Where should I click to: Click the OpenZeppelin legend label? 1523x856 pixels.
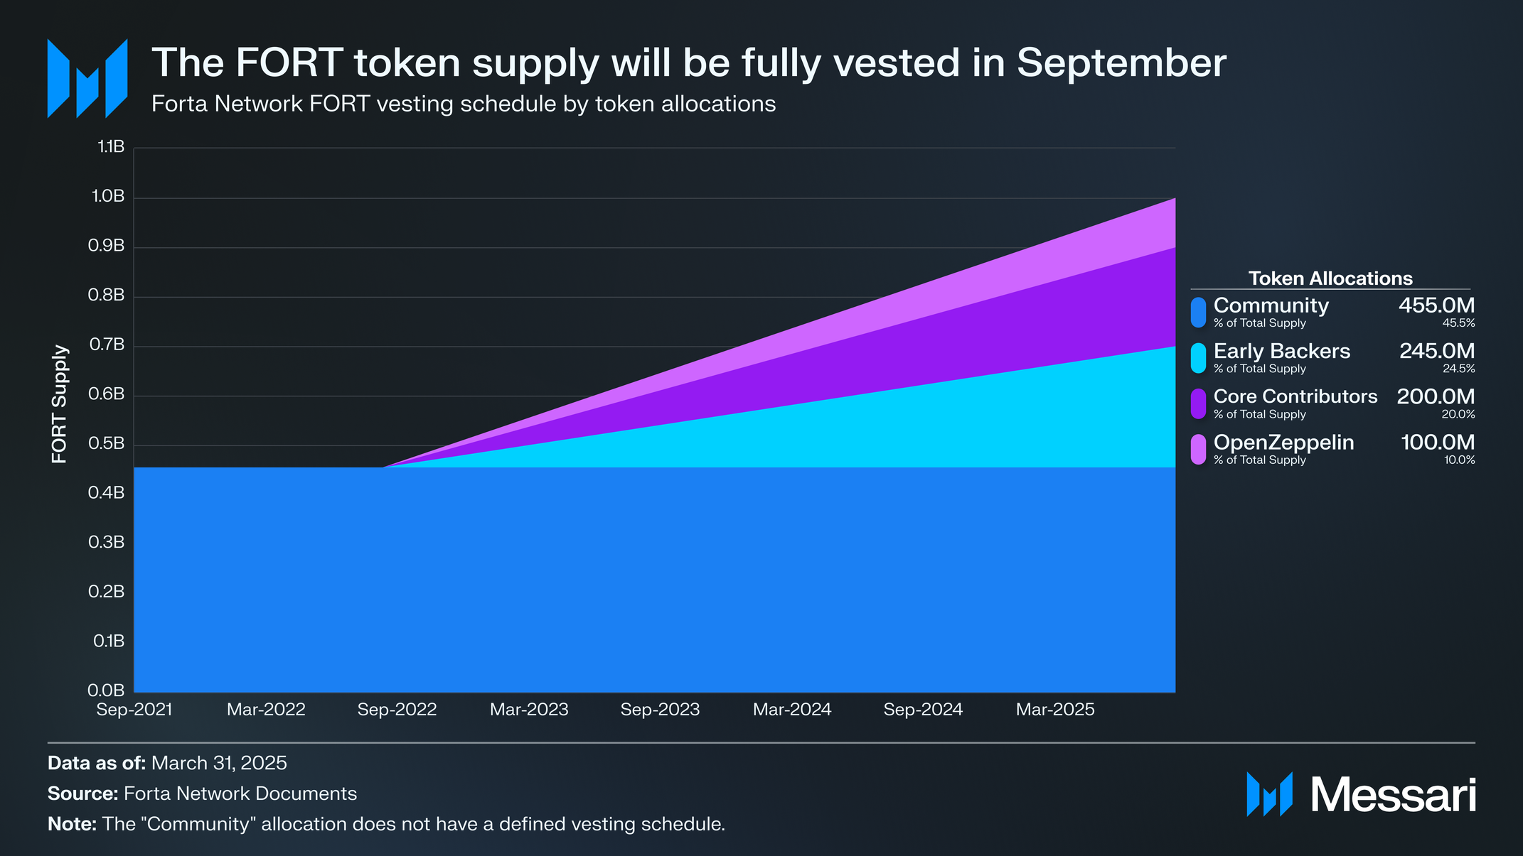pyautogui.click(x=1283, y=443)
